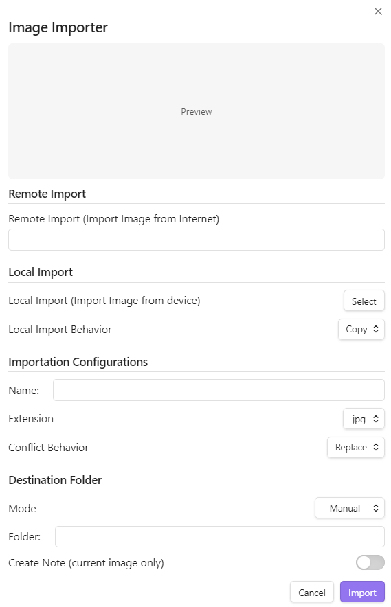Viewport: 391px width, 607px height.
Task: Open the Local Import Behavior Copy dropdown
Action: click(x=361, y=330)
